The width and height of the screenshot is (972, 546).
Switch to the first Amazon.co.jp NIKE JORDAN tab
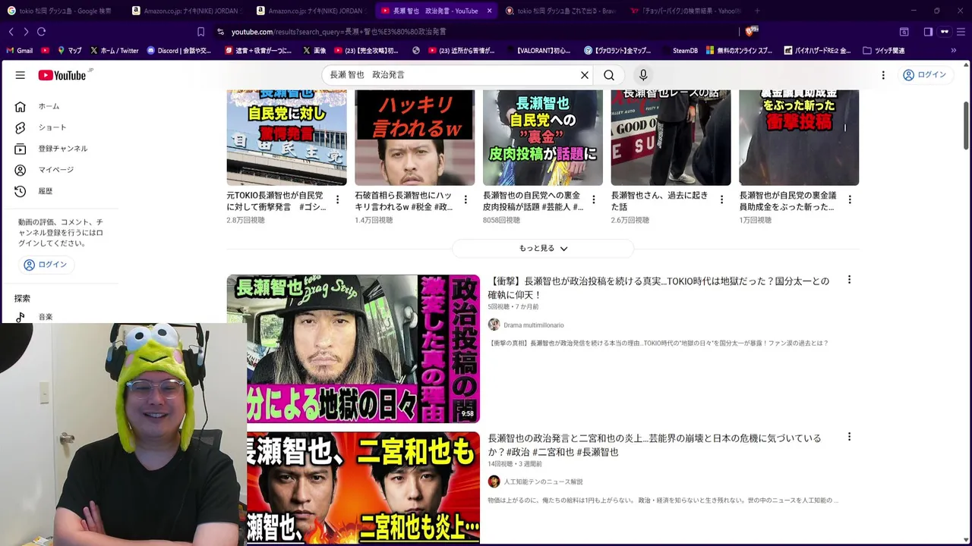185,11
